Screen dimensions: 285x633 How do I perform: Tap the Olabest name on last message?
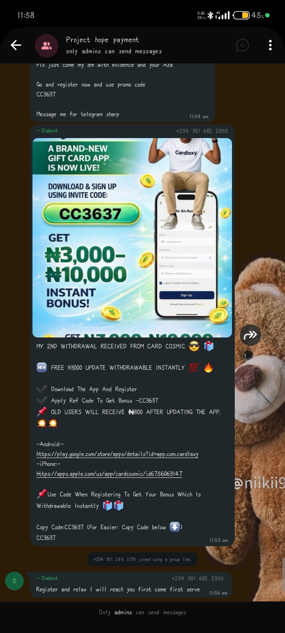(x=47, y=578)
